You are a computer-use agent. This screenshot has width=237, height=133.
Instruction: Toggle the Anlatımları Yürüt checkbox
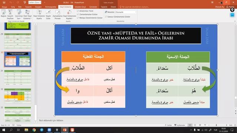point(78,11)
